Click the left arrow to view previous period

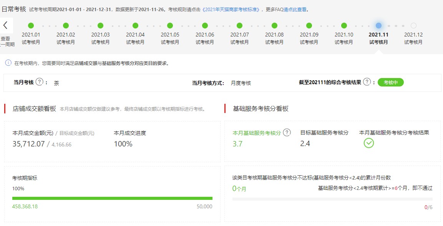pyautogui.click(x=5, y=25)
